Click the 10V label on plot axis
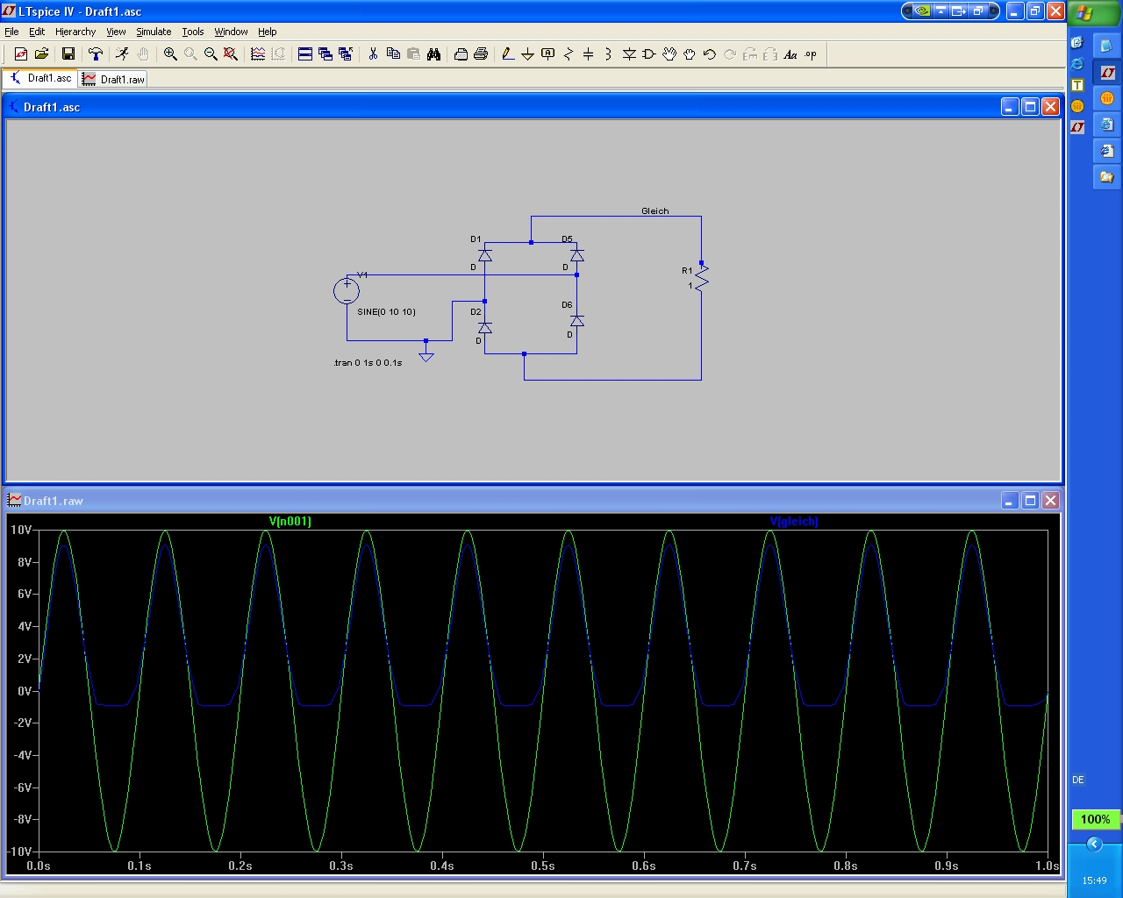The height and width of the screenshot is (898, 1123). coord(20,530)
